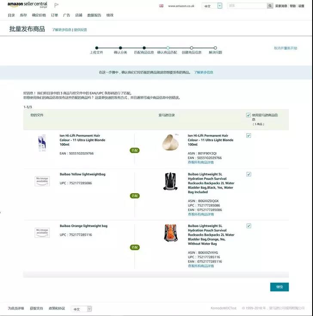
Task: Click the 获取支持 footer link
Action: (x=37, y=308)
